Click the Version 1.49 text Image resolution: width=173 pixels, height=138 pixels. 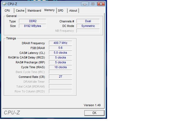[92, 105]
